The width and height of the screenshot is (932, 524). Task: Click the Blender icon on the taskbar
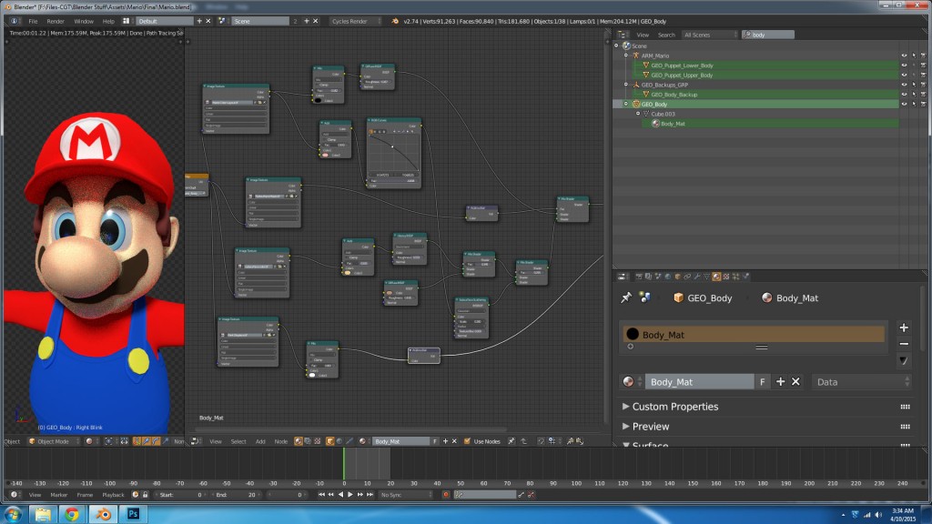(102, 514)
